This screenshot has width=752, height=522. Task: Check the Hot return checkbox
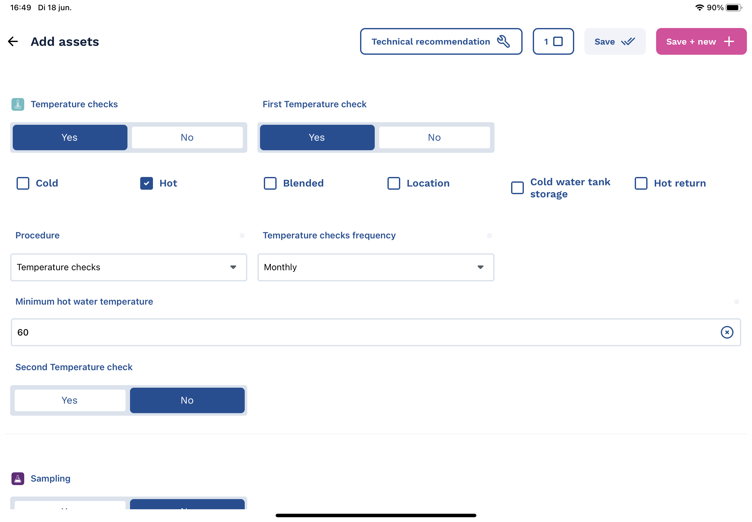[641, 183]
